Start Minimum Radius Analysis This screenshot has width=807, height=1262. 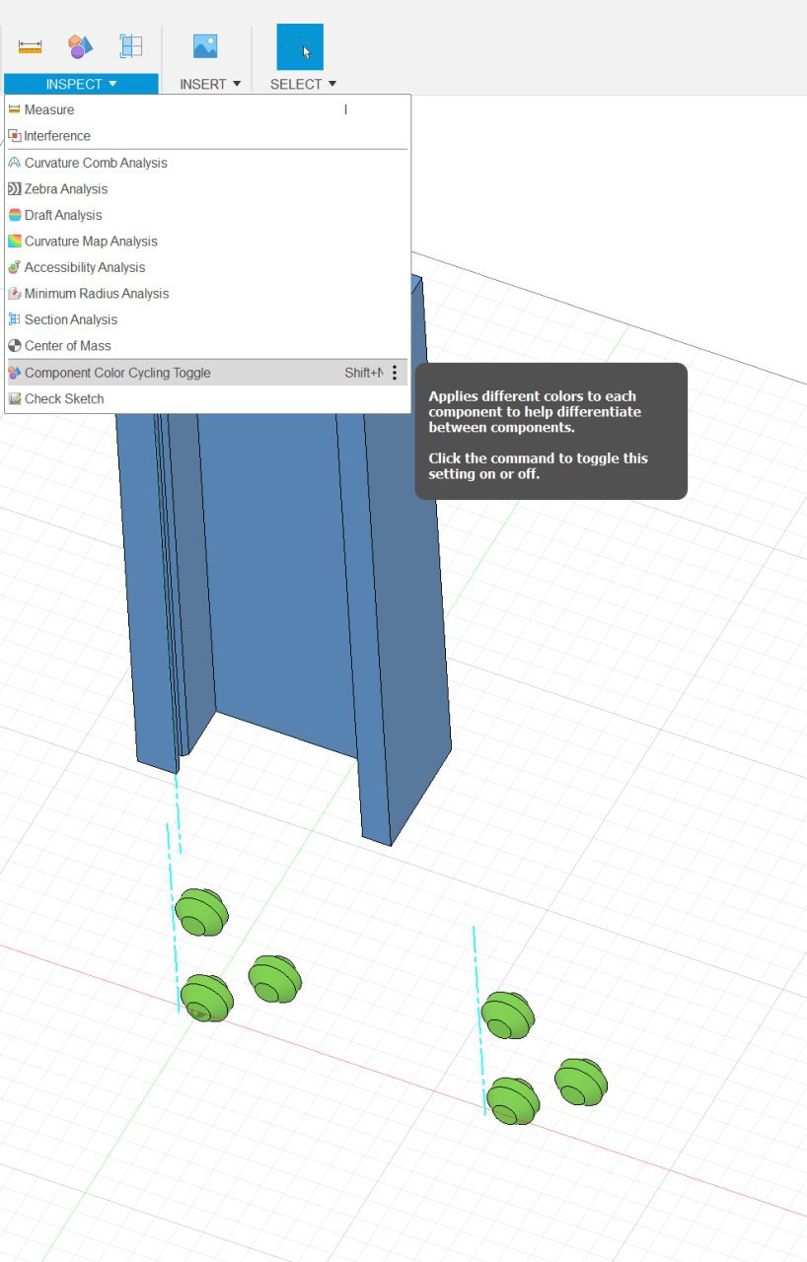pyautogui.click(x=207, y=293)
